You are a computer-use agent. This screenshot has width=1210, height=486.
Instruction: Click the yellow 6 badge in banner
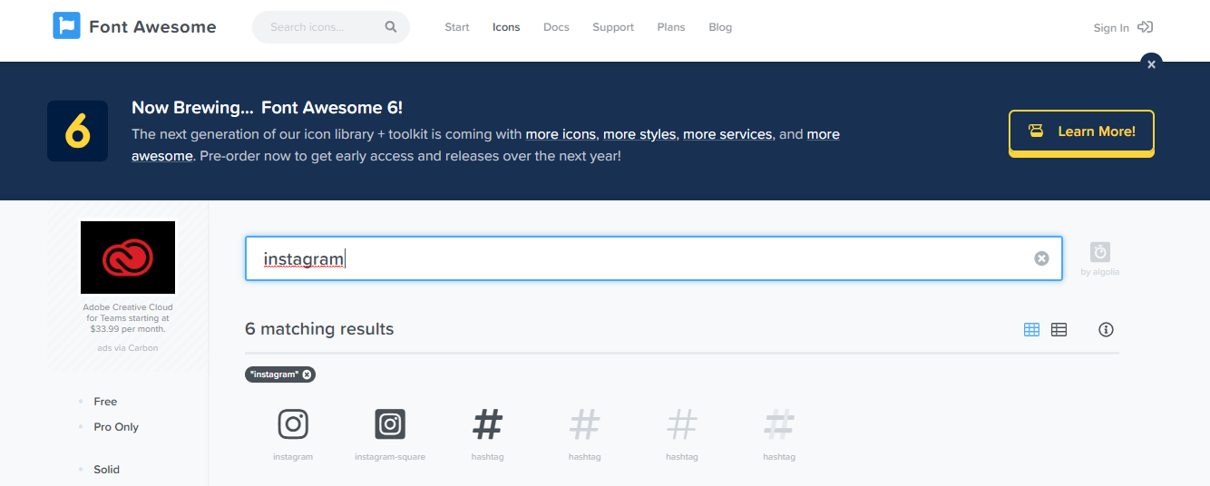[77, 131]
